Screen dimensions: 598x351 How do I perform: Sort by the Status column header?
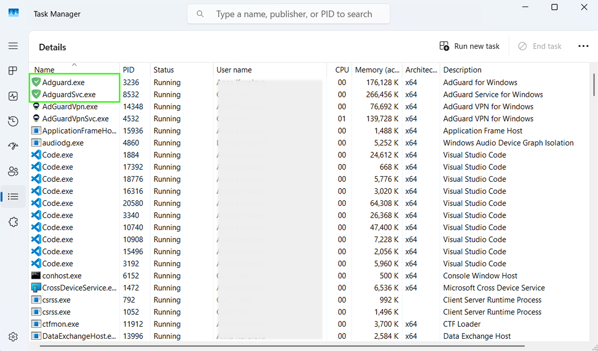click(x=182, y=70)
